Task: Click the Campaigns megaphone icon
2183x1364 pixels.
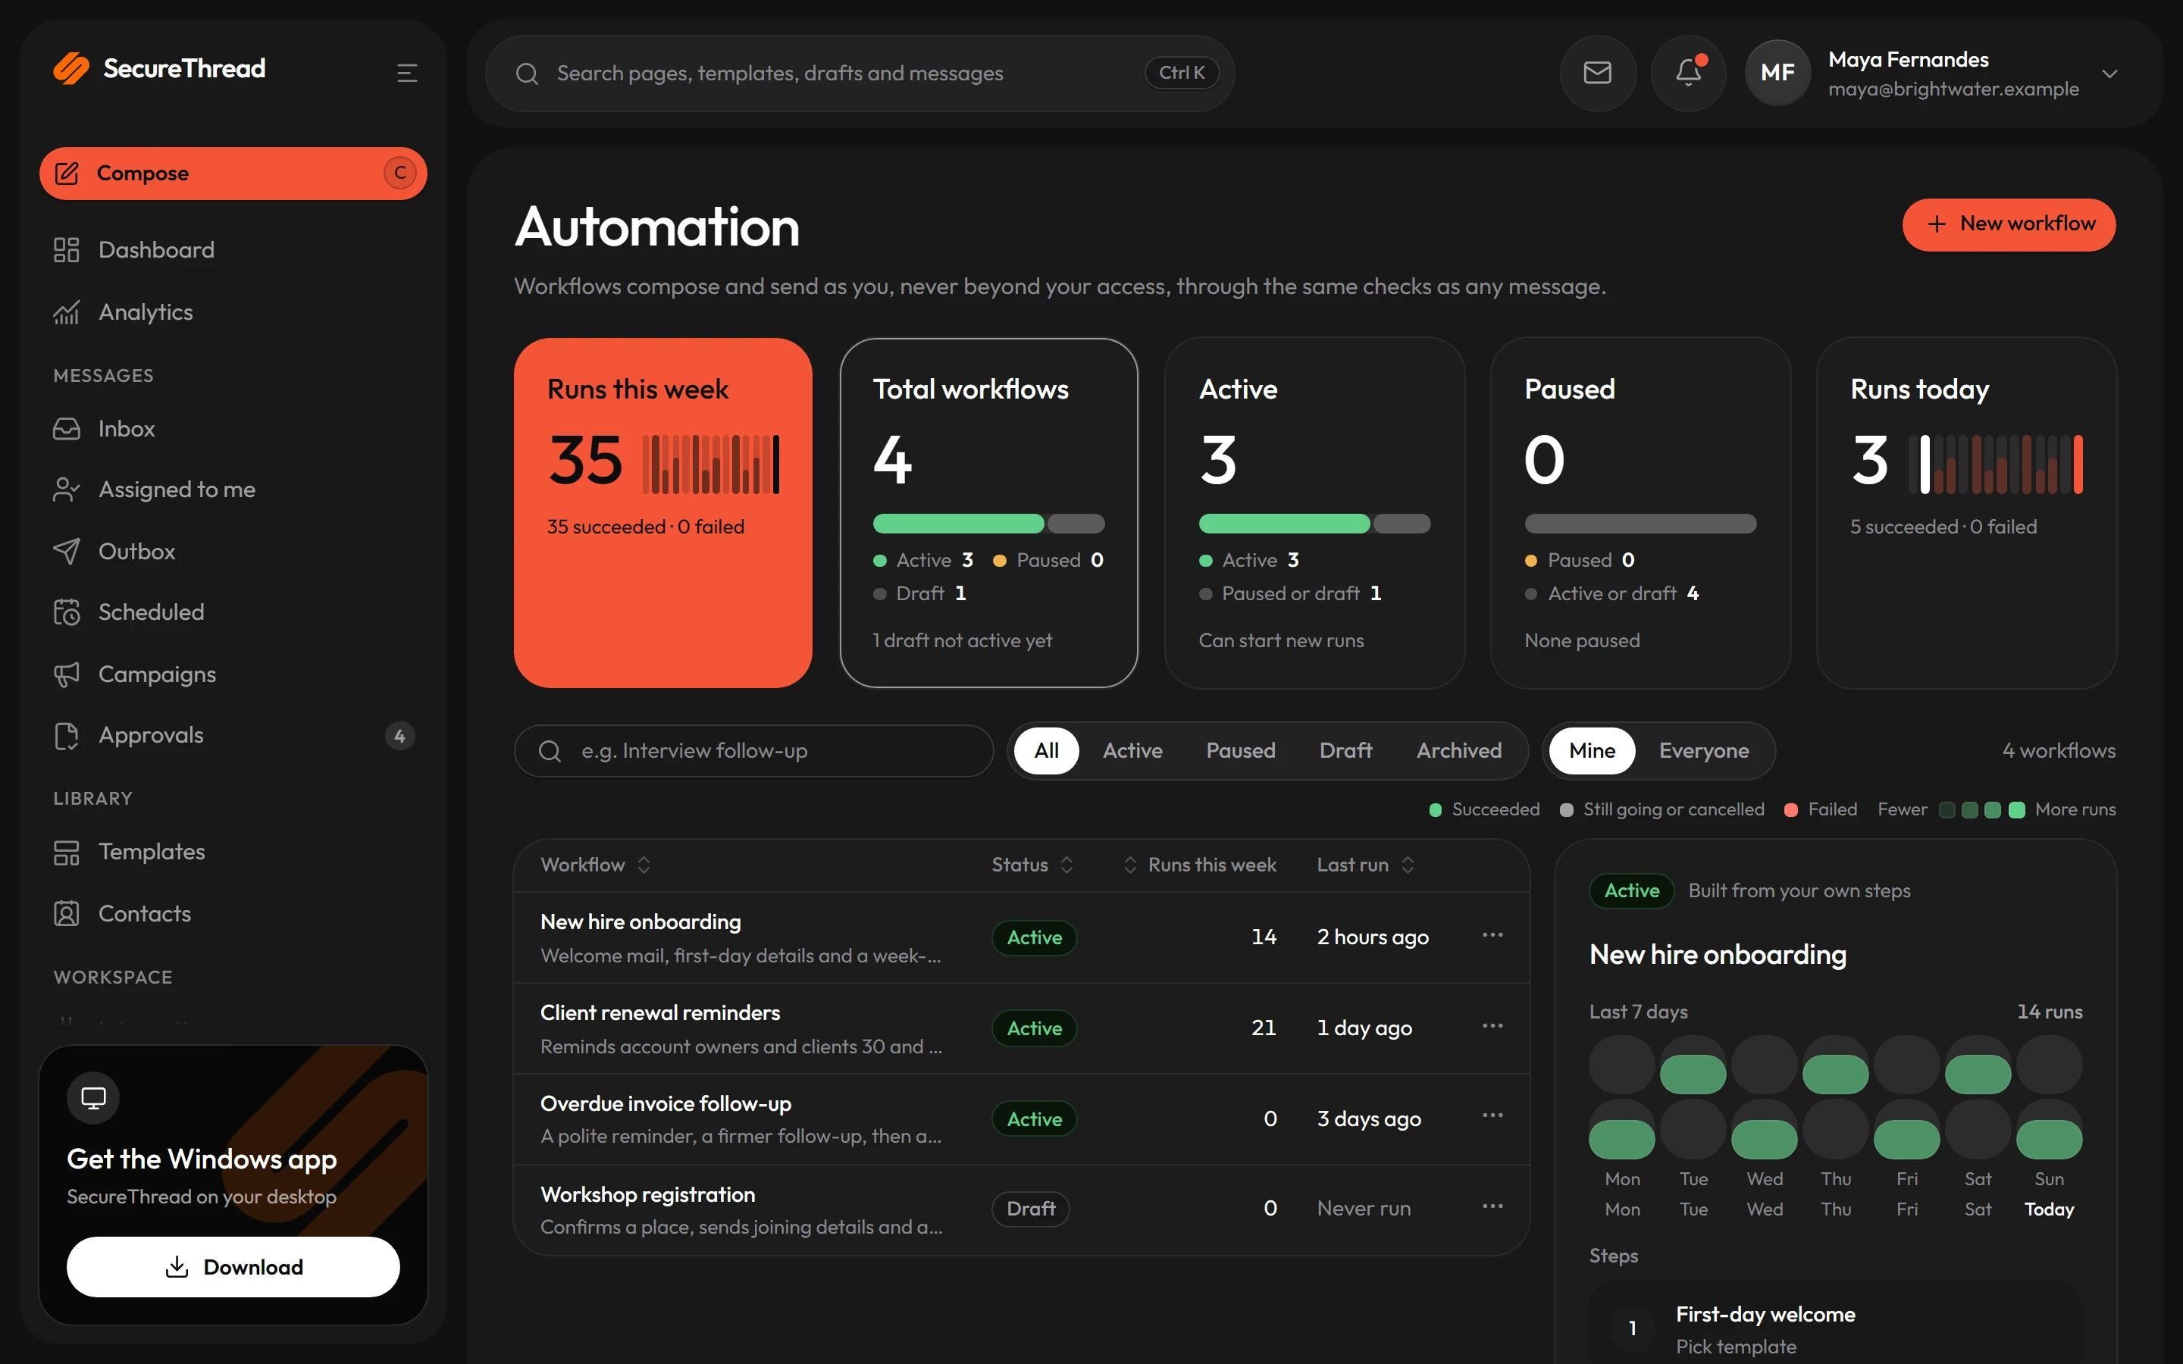Action: [67, 674]
